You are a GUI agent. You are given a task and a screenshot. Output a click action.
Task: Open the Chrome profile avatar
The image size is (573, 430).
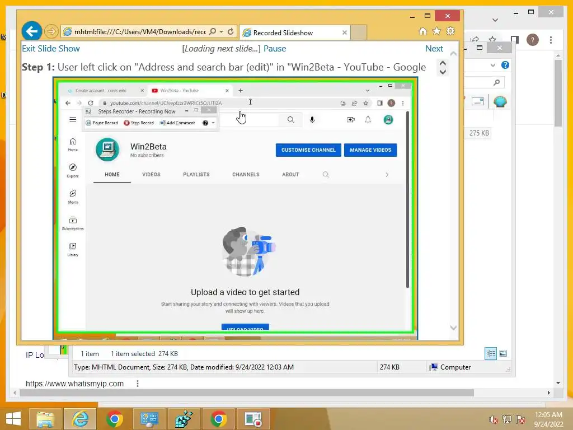pos(533,40)
